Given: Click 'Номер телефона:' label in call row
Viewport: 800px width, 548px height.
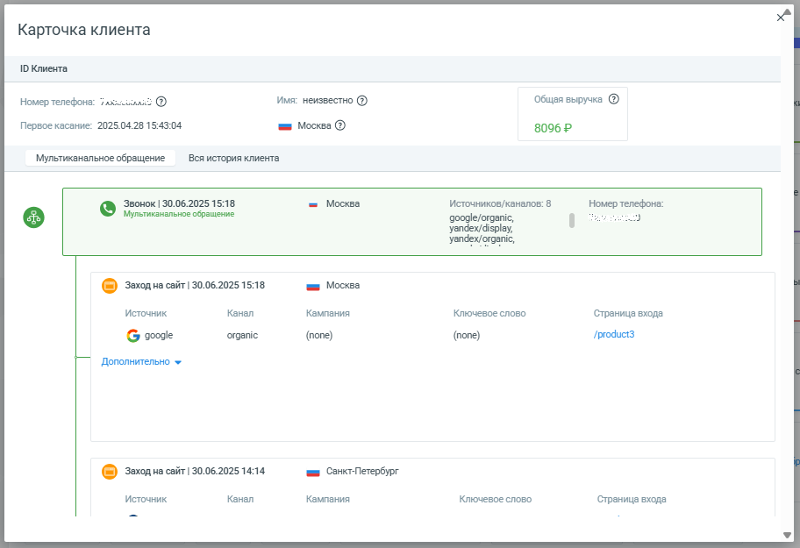Looking at the screenshot, I should [626, 203].
